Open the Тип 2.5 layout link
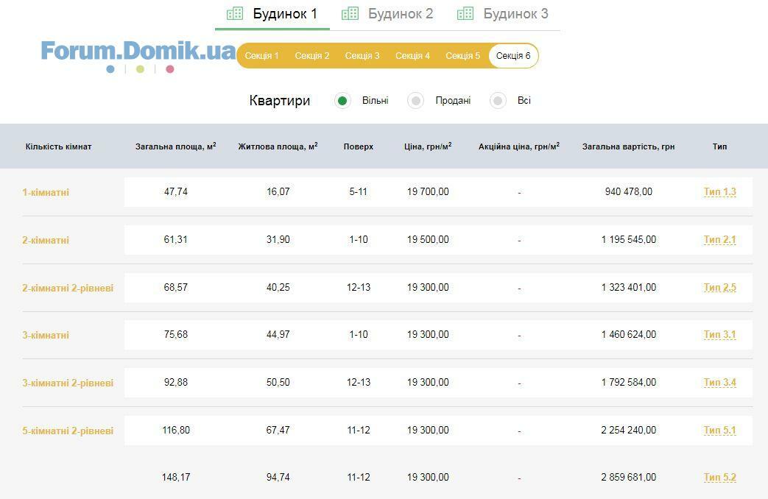Screen dimensions: 768x499 [x=719, y=287]
